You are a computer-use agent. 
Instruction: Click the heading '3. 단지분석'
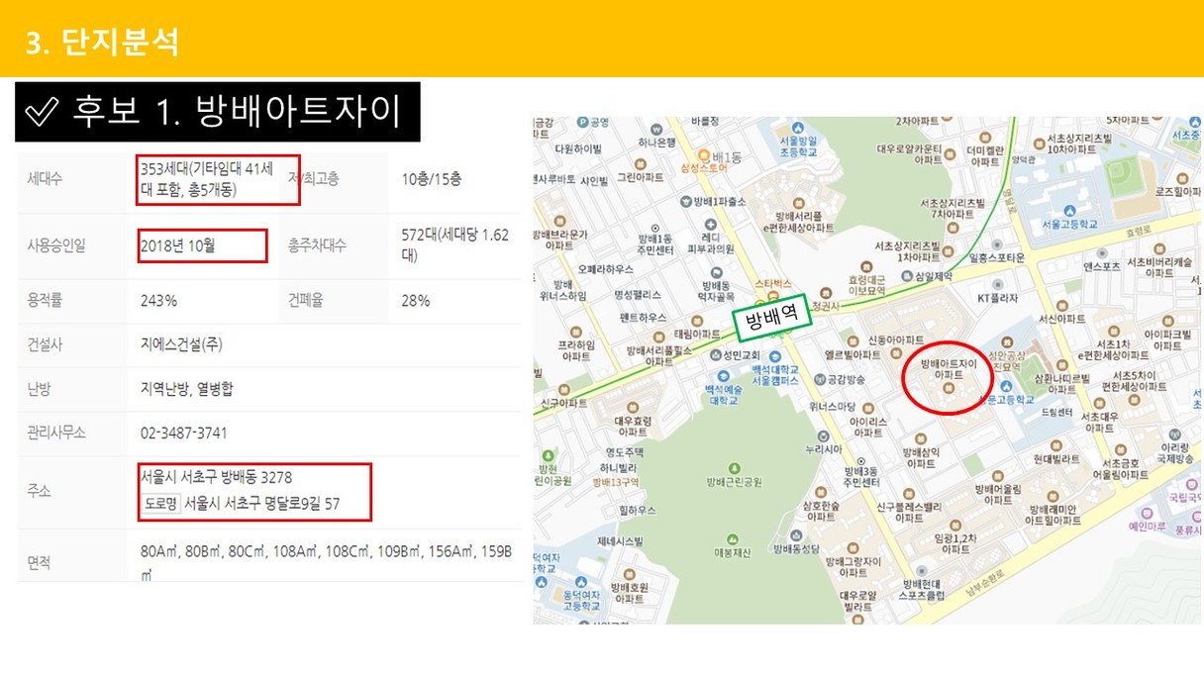(102, 42)
